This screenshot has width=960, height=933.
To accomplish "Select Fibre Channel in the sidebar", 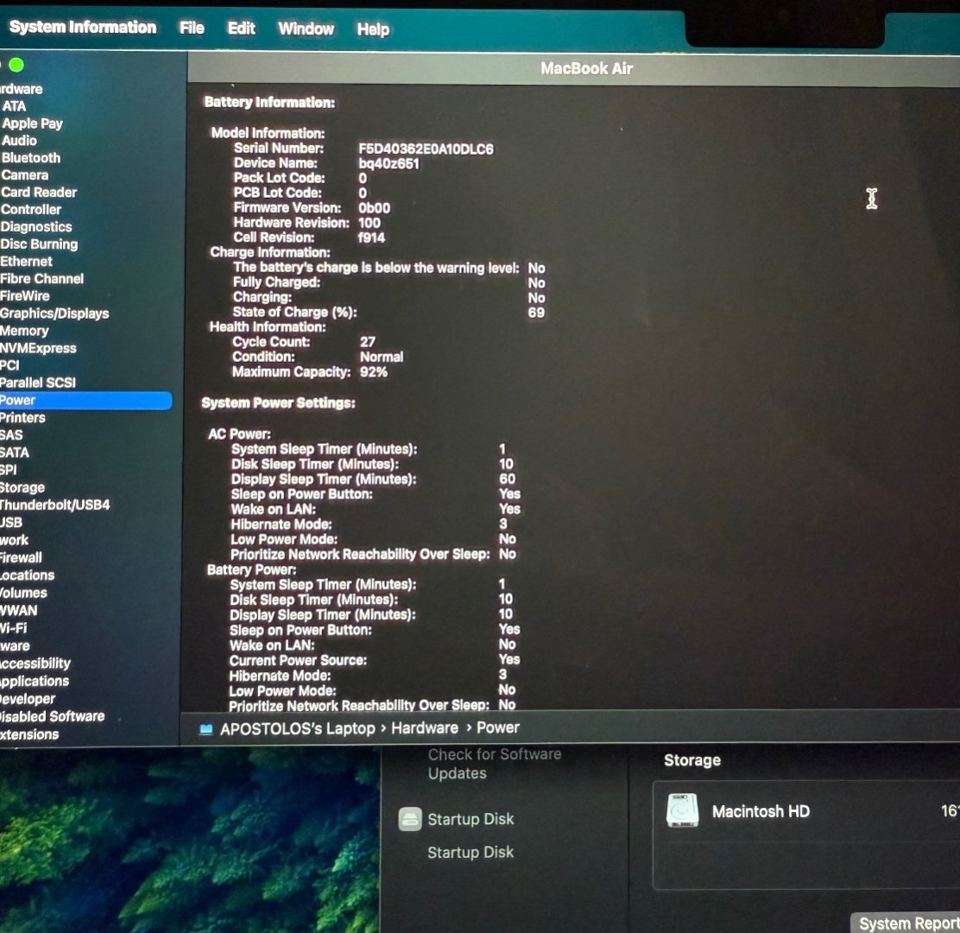I will [x=41, y=279].
